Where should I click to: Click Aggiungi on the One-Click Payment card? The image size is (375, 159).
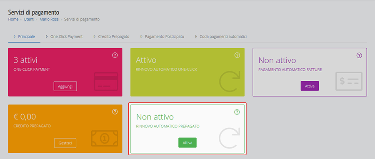point(65,86)
